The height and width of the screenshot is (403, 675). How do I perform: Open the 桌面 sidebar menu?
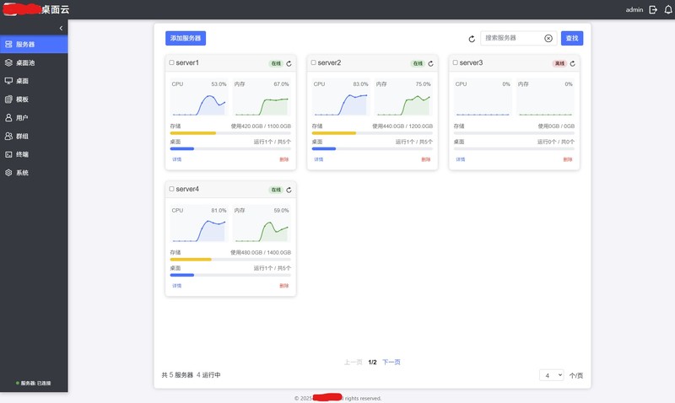click(x=34, y=81)
